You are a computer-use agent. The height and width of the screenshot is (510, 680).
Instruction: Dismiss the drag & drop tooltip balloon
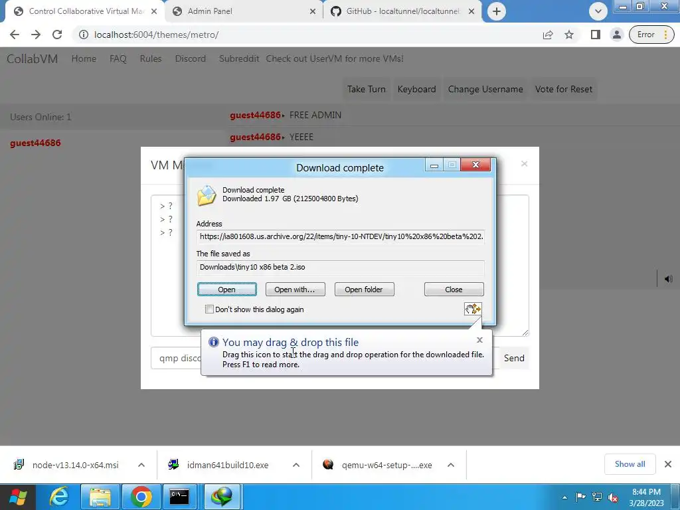[479, 340]
